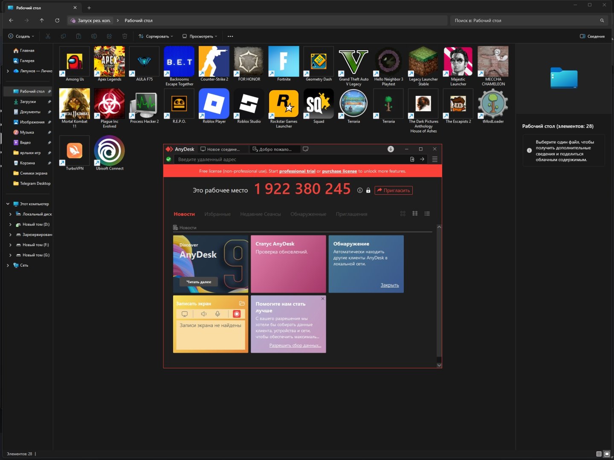
Task: Click the Plague Inc Evolved icon
Action: pos(110,103)
